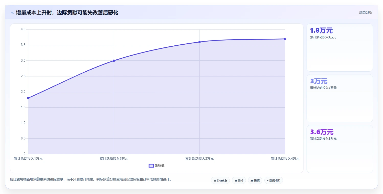Click the small icon inside 数据卡片 pill
Image resolution: width=383 pixels, height=194 pixels.
click(x=268, y=180)
